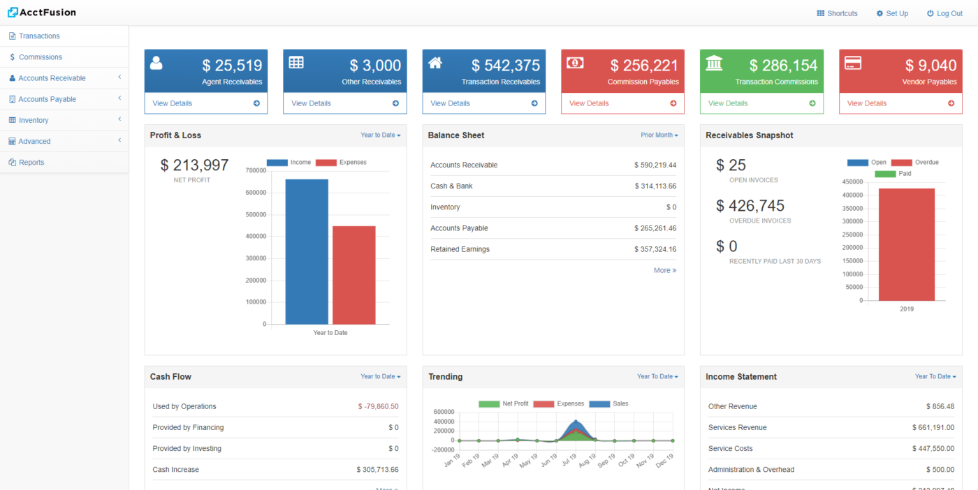Click the Agent Receivables person icon

(x=156, y=62)
